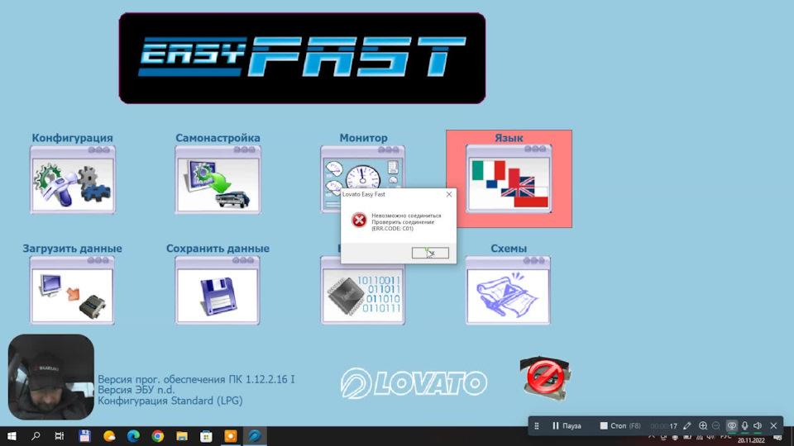Click the zoom out magnifier in recorder
794x446 pixels.
coord(716,426)
